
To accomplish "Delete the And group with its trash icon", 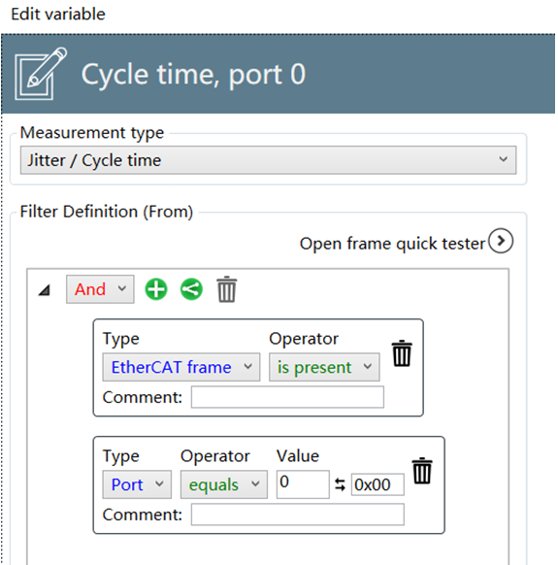I will [226, 289].
